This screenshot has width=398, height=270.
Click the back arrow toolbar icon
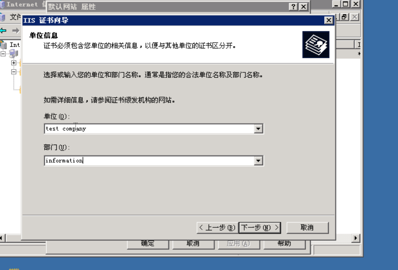(3, 31)
